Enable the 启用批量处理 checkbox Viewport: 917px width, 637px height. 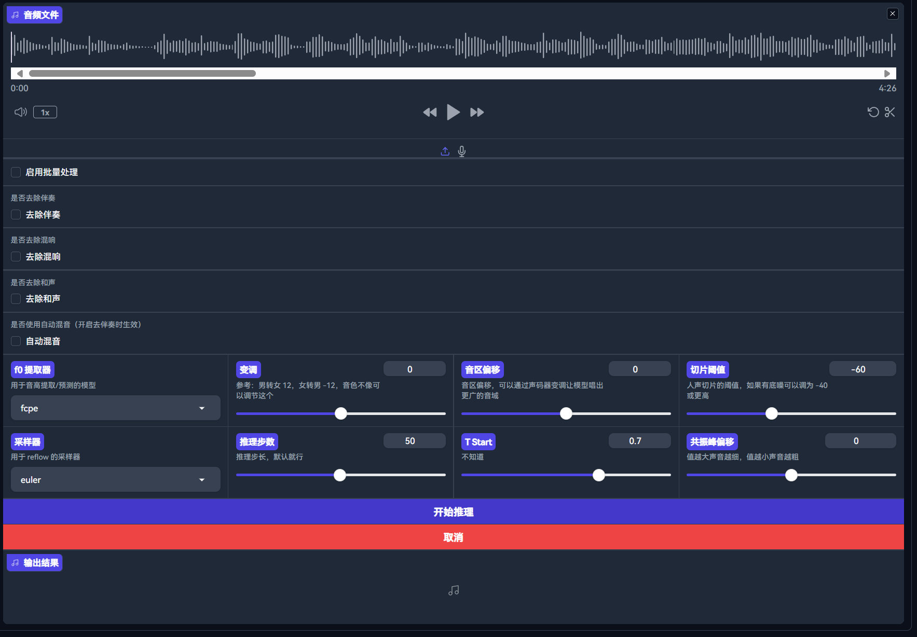click(16, 172)
